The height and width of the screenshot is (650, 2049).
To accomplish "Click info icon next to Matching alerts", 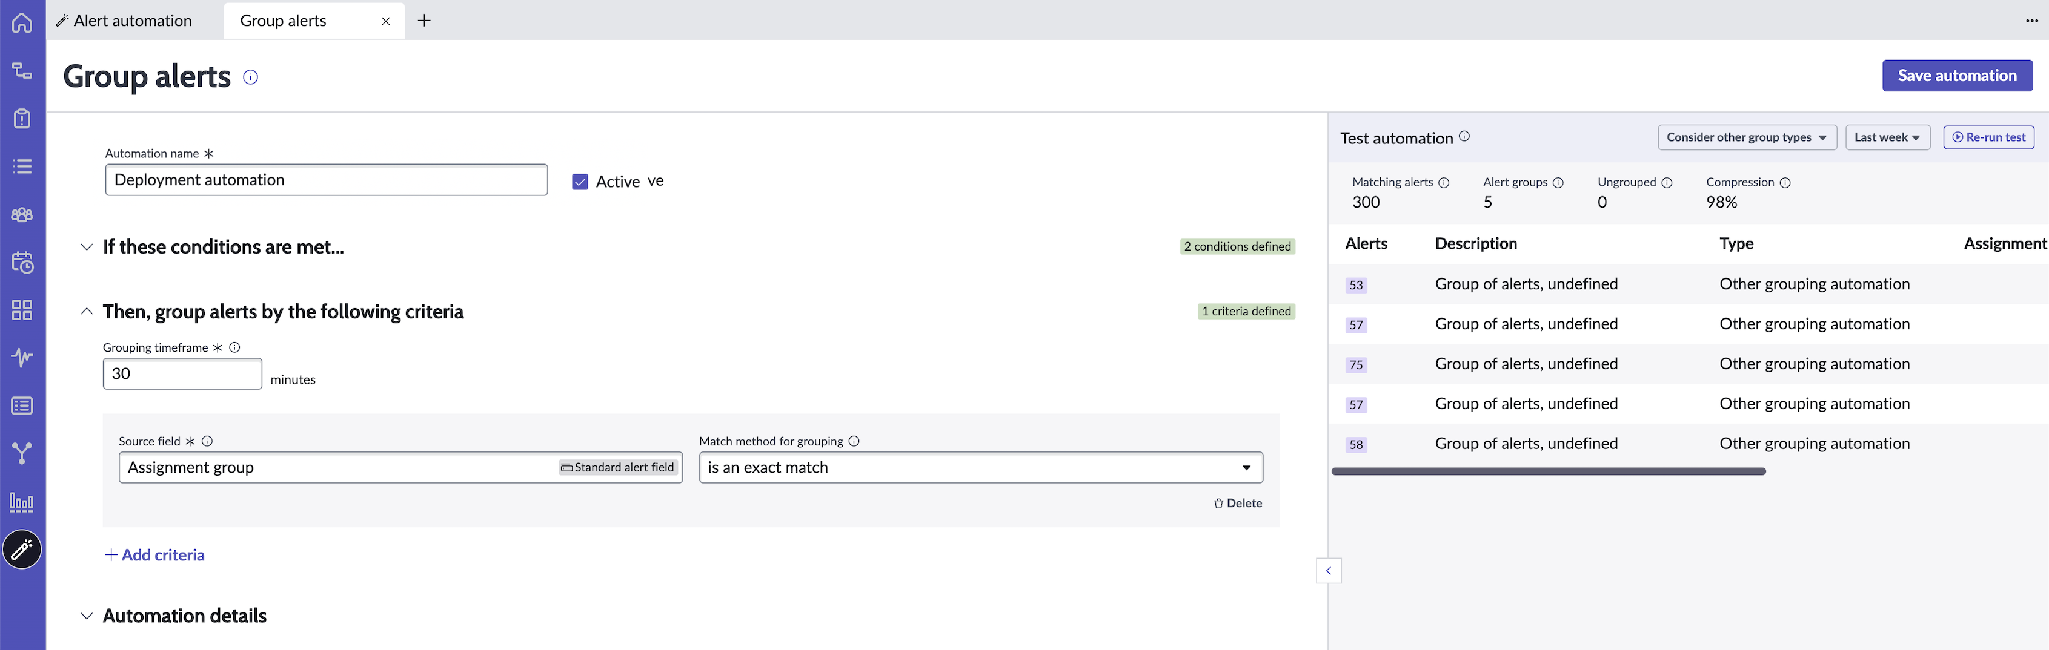I will [x=1444, y=183].
